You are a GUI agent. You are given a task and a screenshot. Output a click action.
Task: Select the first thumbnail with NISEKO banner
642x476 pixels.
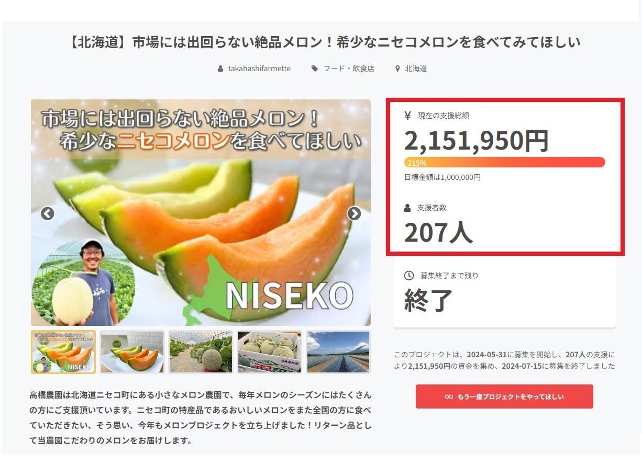tap(63, 352)
